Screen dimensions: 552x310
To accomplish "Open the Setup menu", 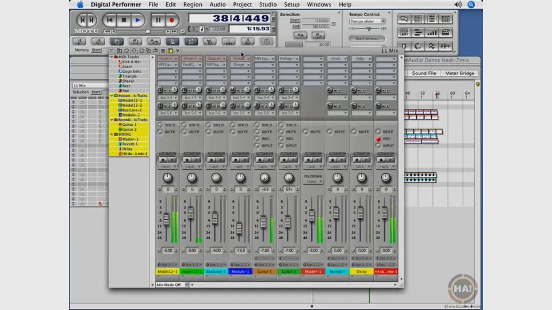I will pyautogui.click(x=292, y=5).
